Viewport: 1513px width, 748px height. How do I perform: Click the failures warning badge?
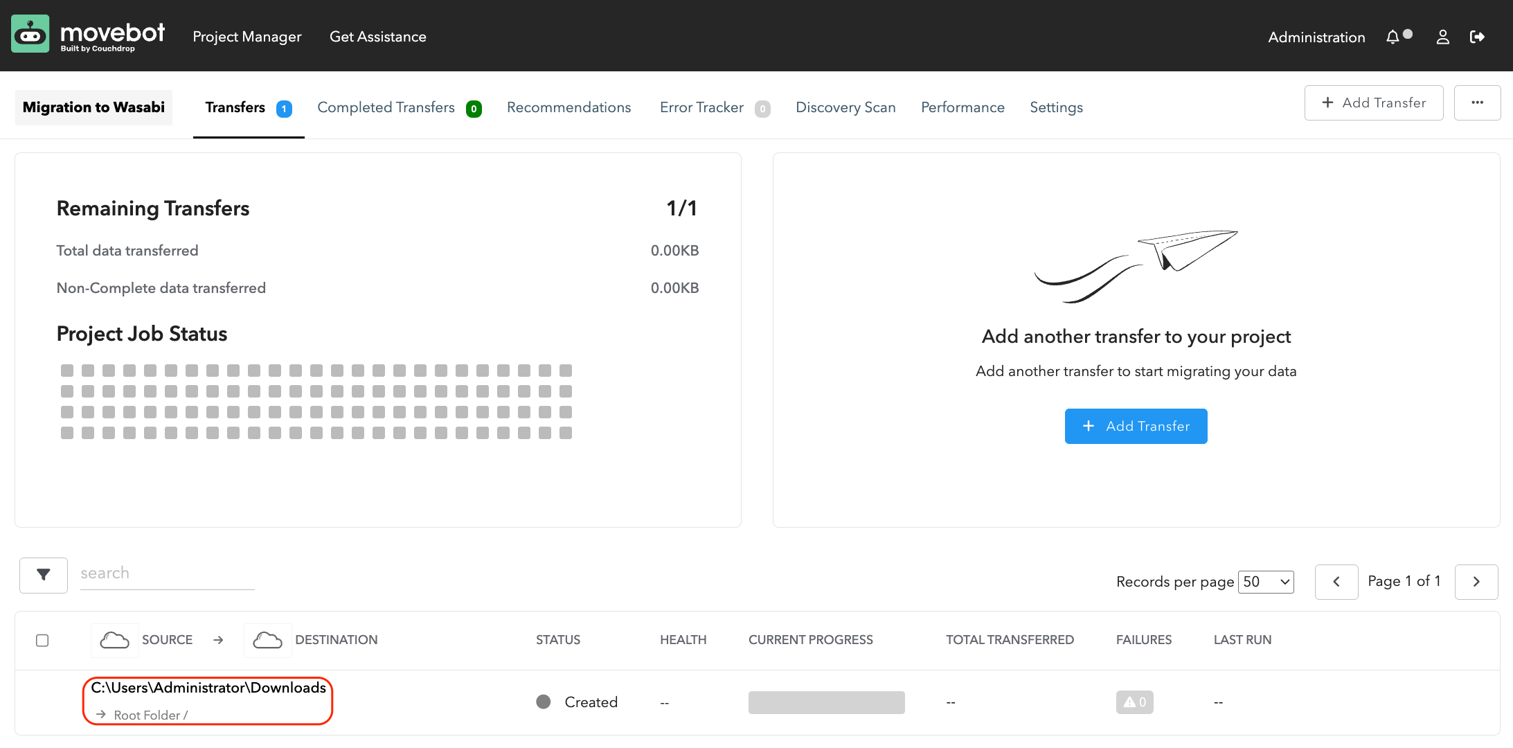click(1134, 702)
